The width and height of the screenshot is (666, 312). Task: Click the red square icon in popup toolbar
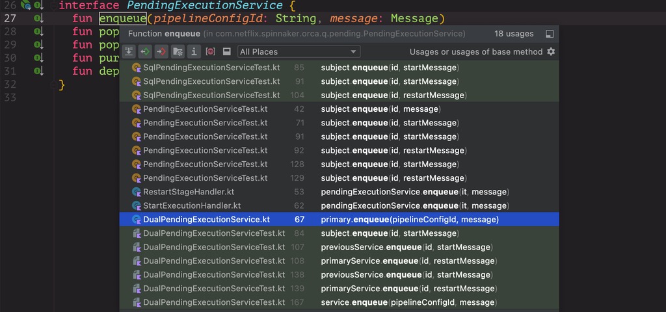click(210, 51)
